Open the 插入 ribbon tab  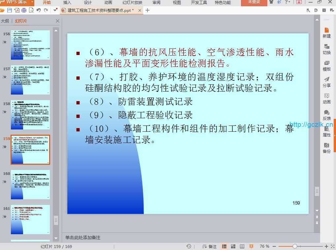click(67, 2)
